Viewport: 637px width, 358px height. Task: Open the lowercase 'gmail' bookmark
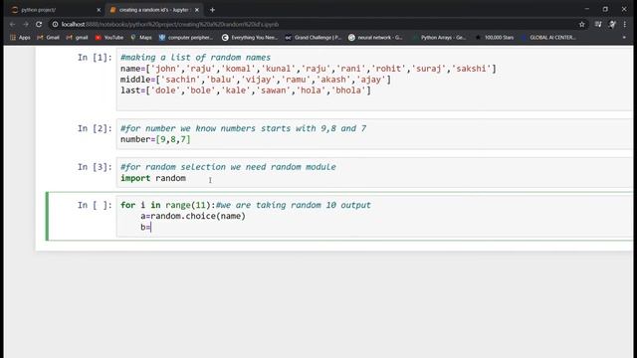click(78, 38)
